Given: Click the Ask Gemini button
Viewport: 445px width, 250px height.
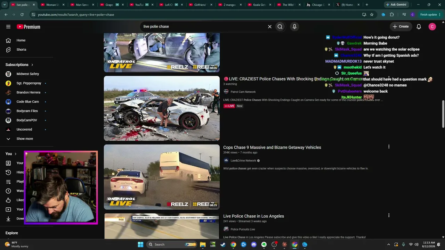Looking at the screenshot, I should coord(396,5).
